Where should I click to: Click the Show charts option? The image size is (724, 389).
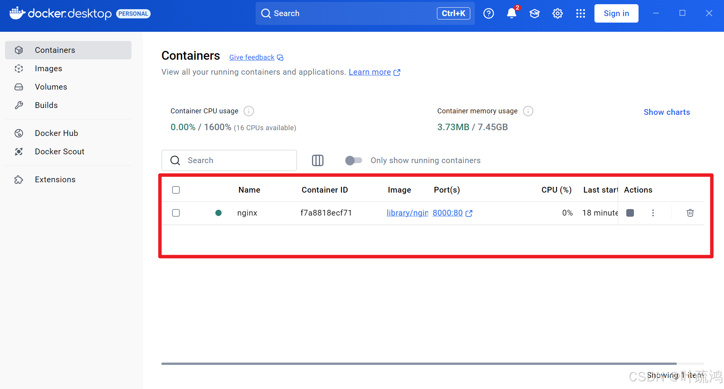tap(667, 112)
